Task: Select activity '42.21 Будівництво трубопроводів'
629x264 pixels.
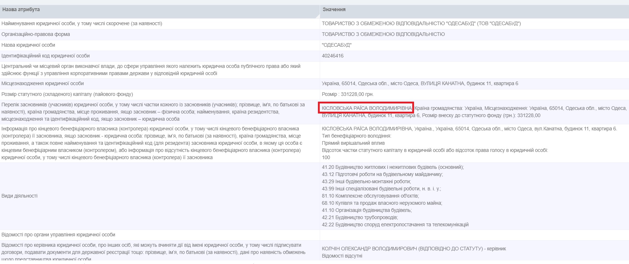Action: tap(360, 218)
